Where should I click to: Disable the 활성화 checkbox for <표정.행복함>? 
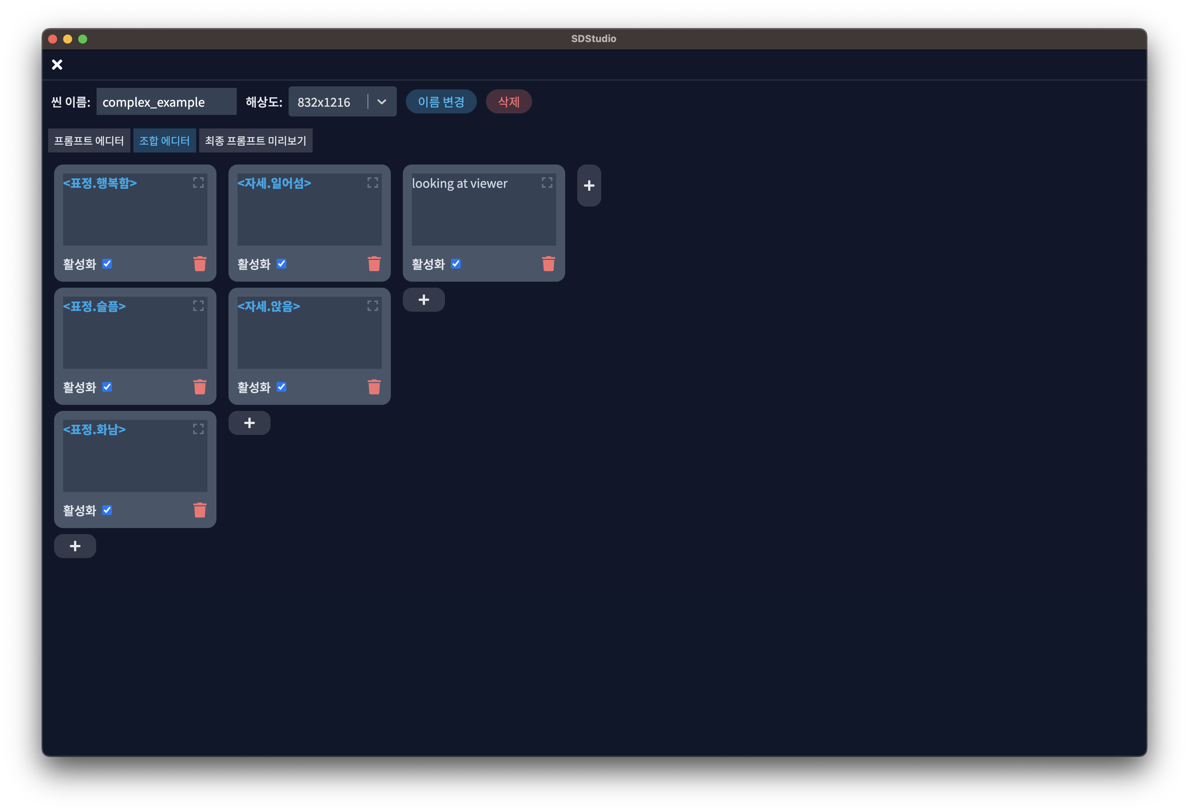coord(107,264)
